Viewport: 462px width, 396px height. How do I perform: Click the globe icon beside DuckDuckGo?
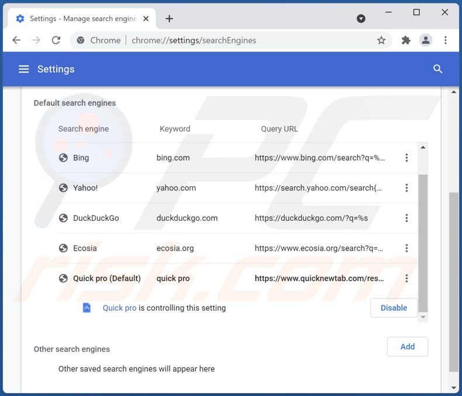(x=63, y=218)
